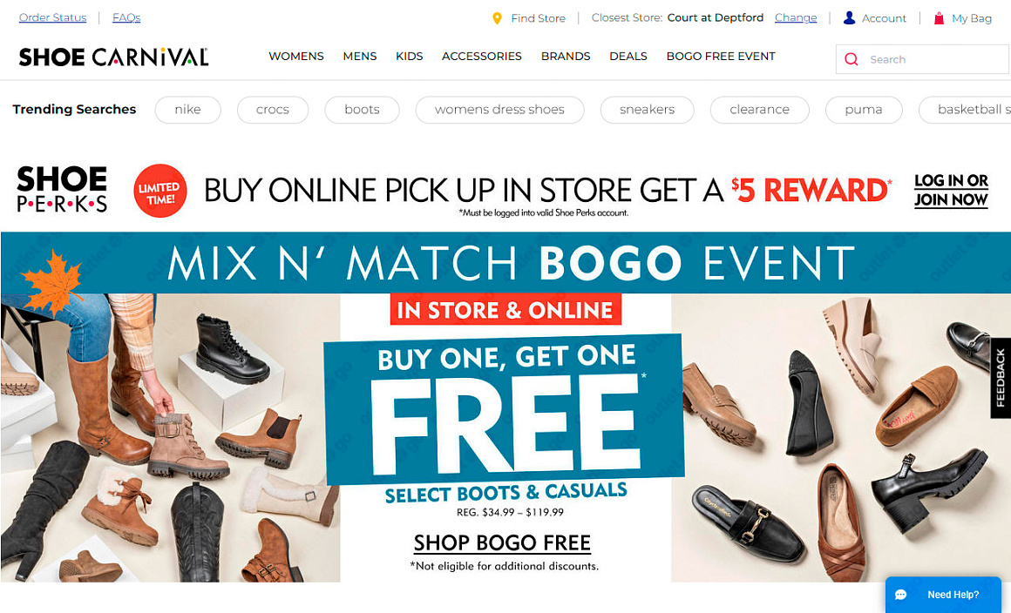Click the magnifying glass search icon
This screenshot has height=613, width=1011.
[x=852, y=59]
